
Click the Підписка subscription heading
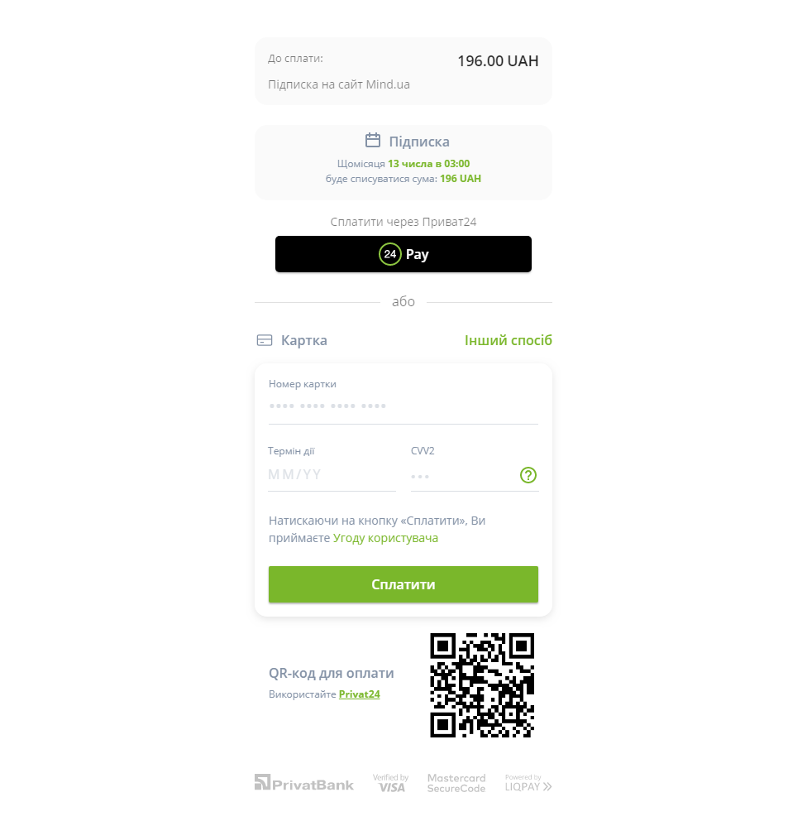pos(419,142)
